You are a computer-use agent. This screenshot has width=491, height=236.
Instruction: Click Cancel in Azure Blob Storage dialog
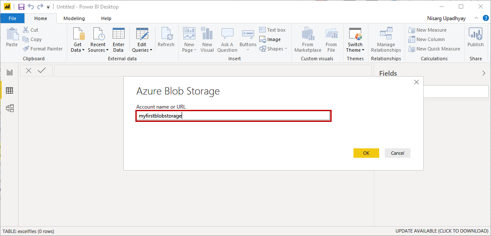pyautogui.click(x=397, y=153)
